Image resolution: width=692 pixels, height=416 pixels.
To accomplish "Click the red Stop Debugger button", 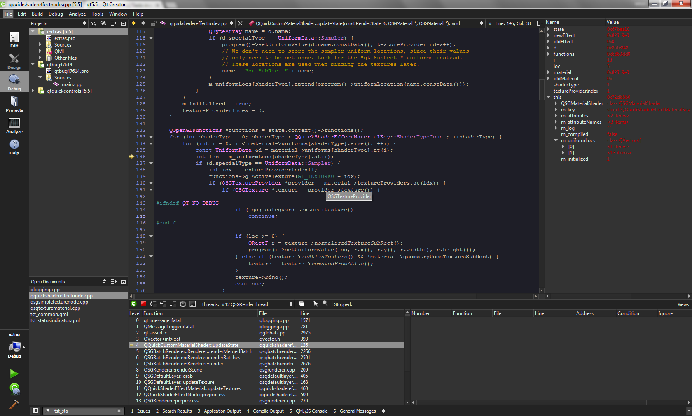I will pos(143,304).
